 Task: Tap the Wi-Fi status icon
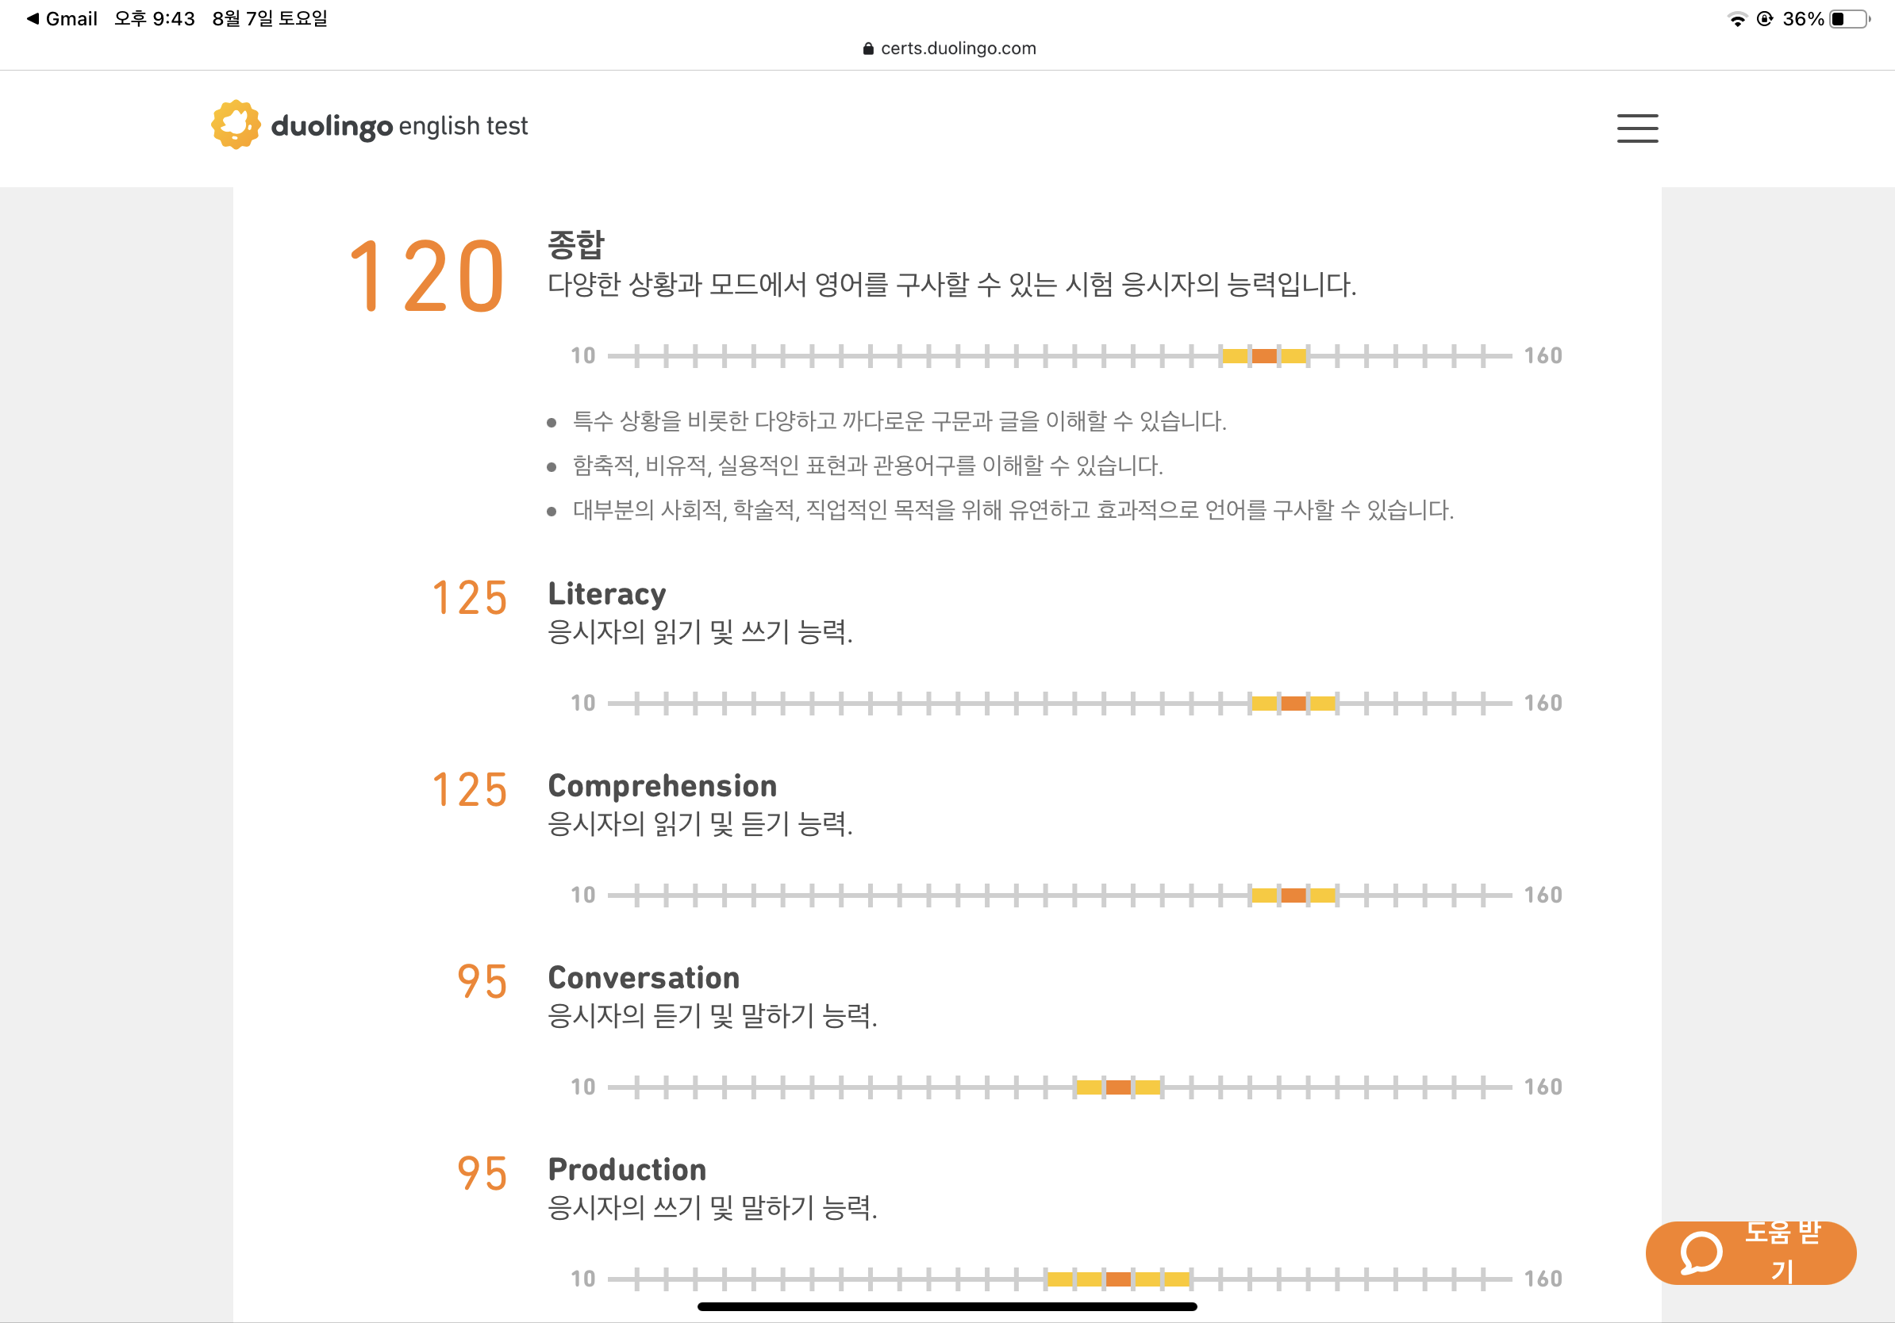pyautogui.click(x=1737, y=19)
